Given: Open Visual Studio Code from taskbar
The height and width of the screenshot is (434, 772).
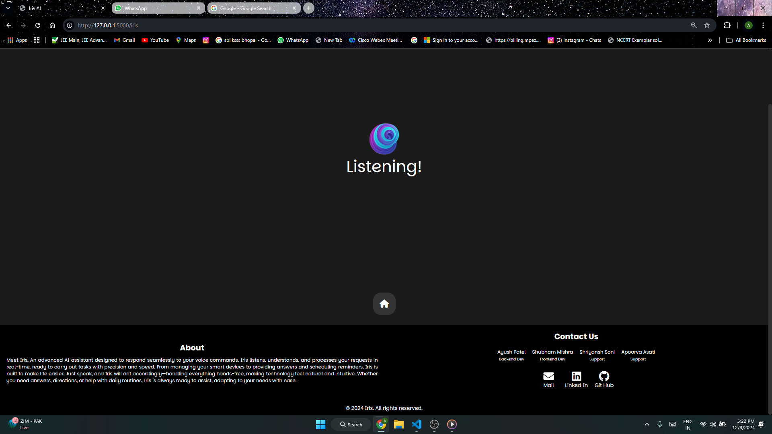Looking at the screenshot, I should (x=417, y=424).
